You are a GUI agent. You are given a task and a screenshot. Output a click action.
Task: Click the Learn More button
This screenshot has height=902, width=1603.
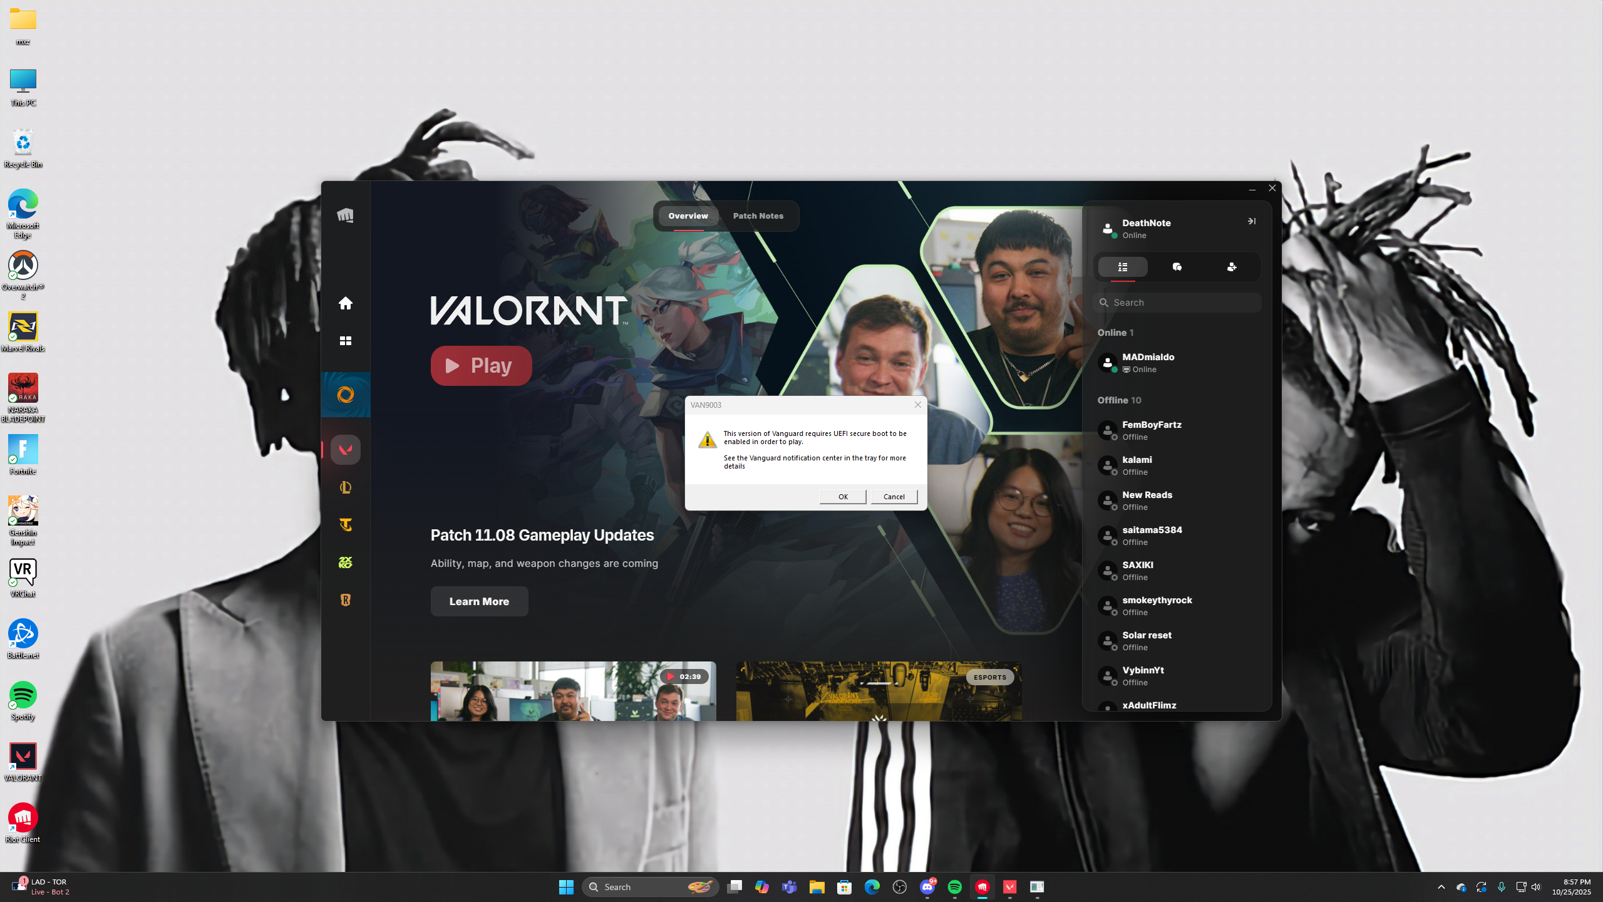pos(479,601)
